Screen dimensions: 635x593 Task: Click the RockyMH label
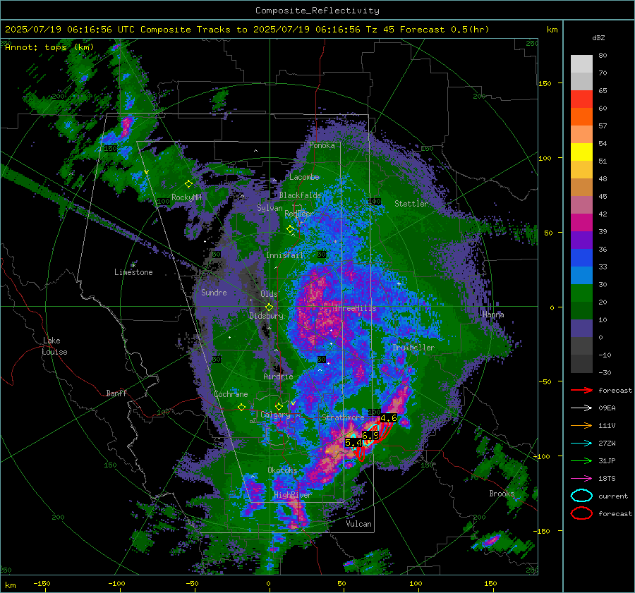click(x=186, y=197)
